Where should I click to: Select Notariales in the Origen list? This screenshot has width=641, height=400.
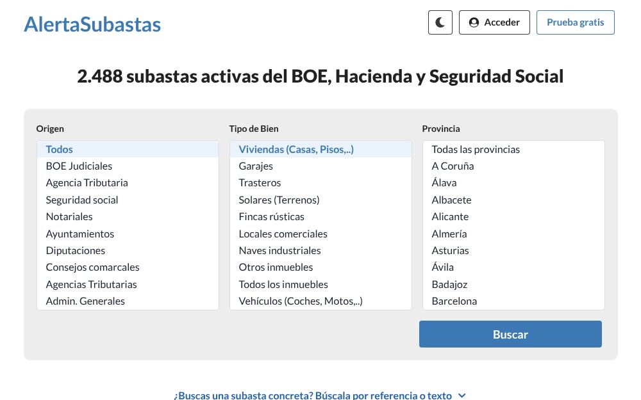coord(128,217)
